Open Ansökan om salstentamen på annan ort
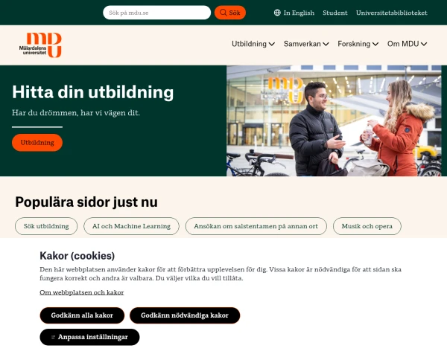The image size is (447, 357). [256, 226]
